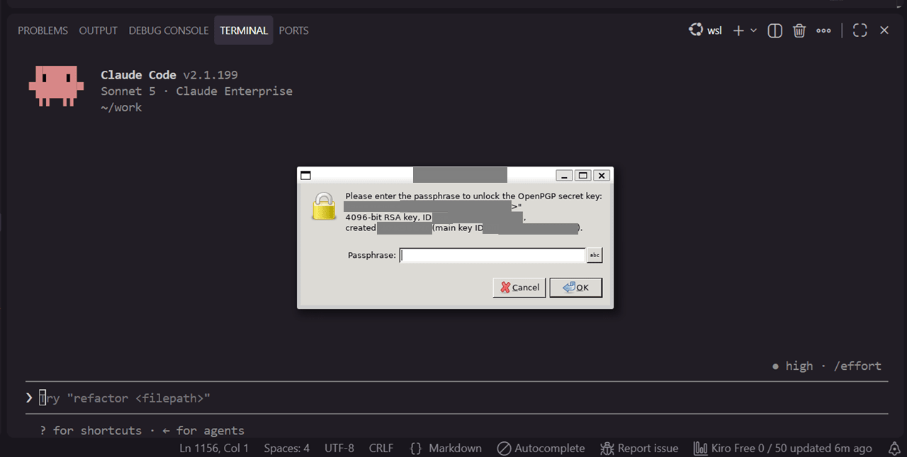Click the yellow padlock icon
The image size is (907, 457).
[x=324, y=205]
